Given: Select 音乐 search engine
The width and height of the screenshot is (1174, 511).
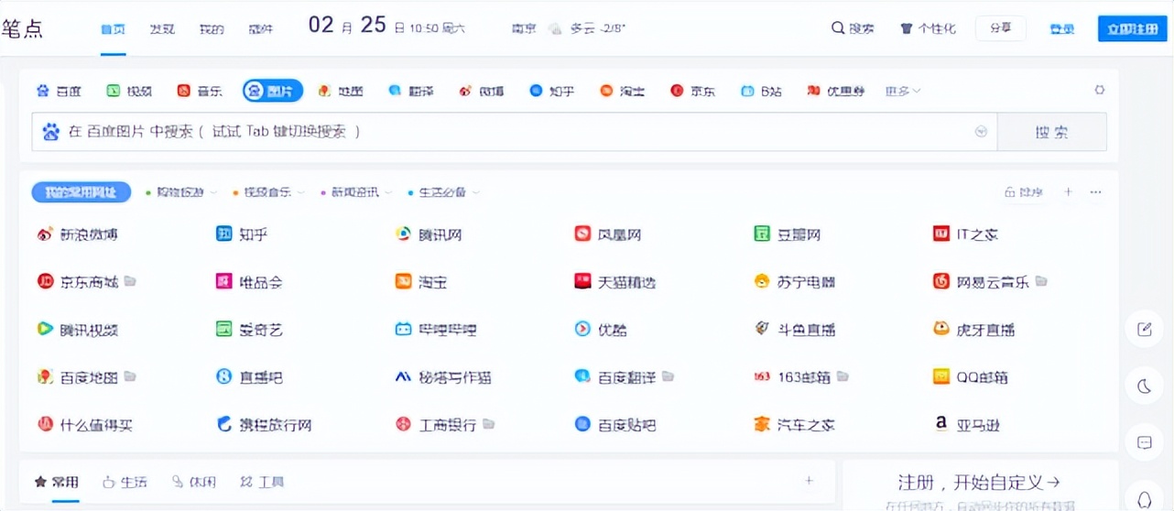Looking at the screenshot, I should [199, 91].
